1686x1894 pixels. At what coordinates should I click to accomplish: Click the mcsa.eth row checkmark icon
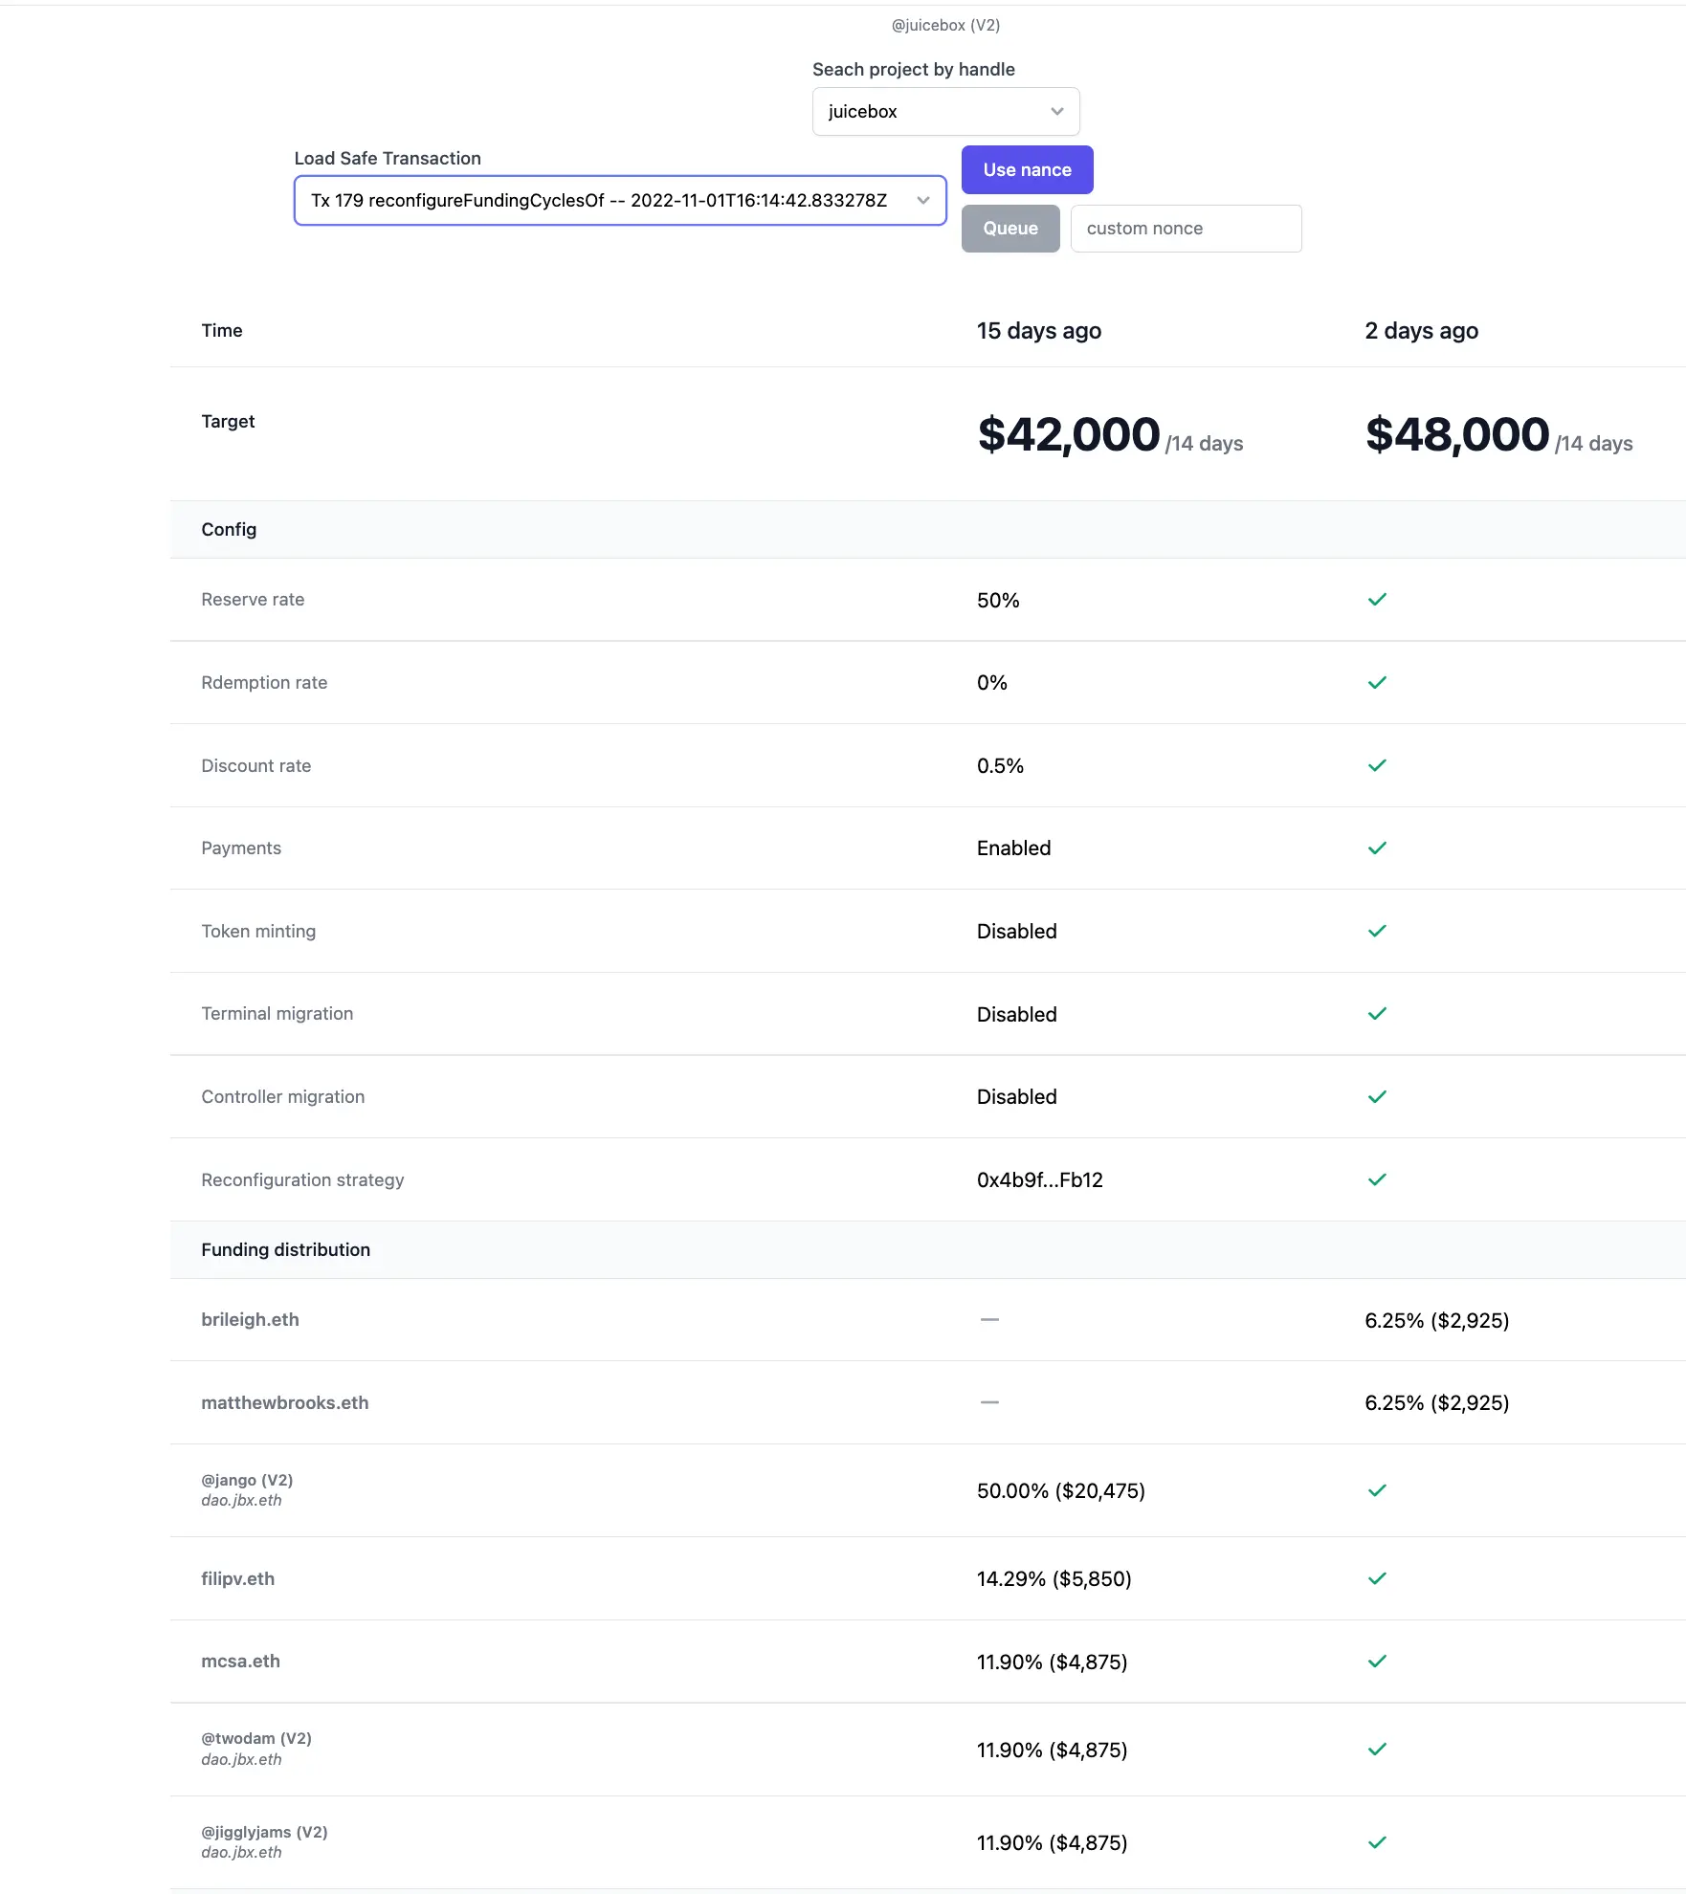(1376, 1662)
